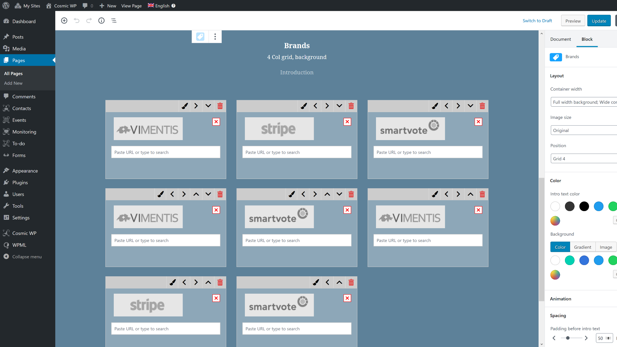Click the Add block plus icon

(64, 21)
